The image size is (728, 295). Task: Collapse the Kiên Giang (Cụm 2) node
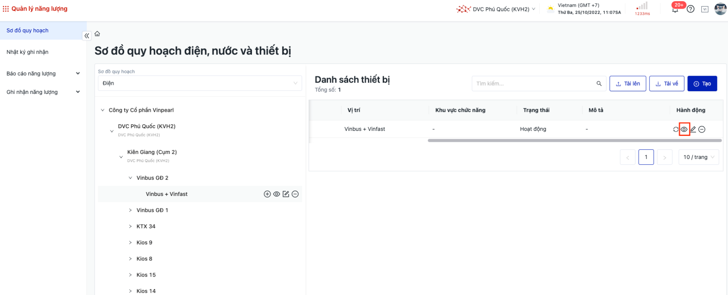pyautogui.click(x=121, y=157)
